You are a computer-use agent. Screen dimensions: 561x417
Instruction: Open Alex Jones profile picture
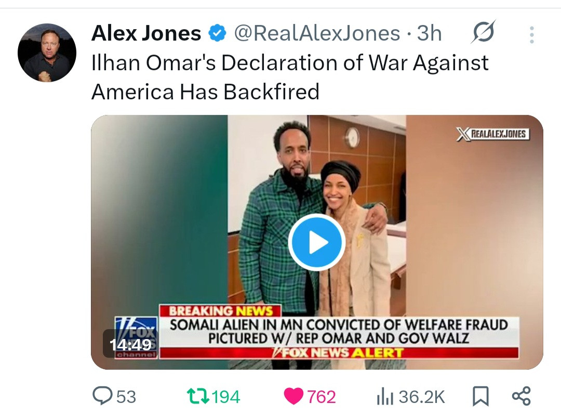coord(47,53)
